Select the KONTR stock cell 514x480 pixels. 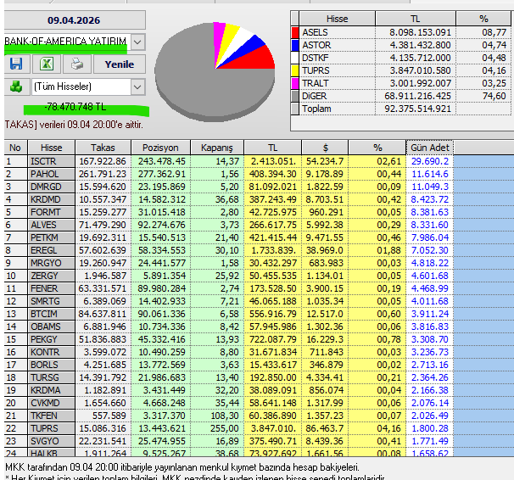52,352
